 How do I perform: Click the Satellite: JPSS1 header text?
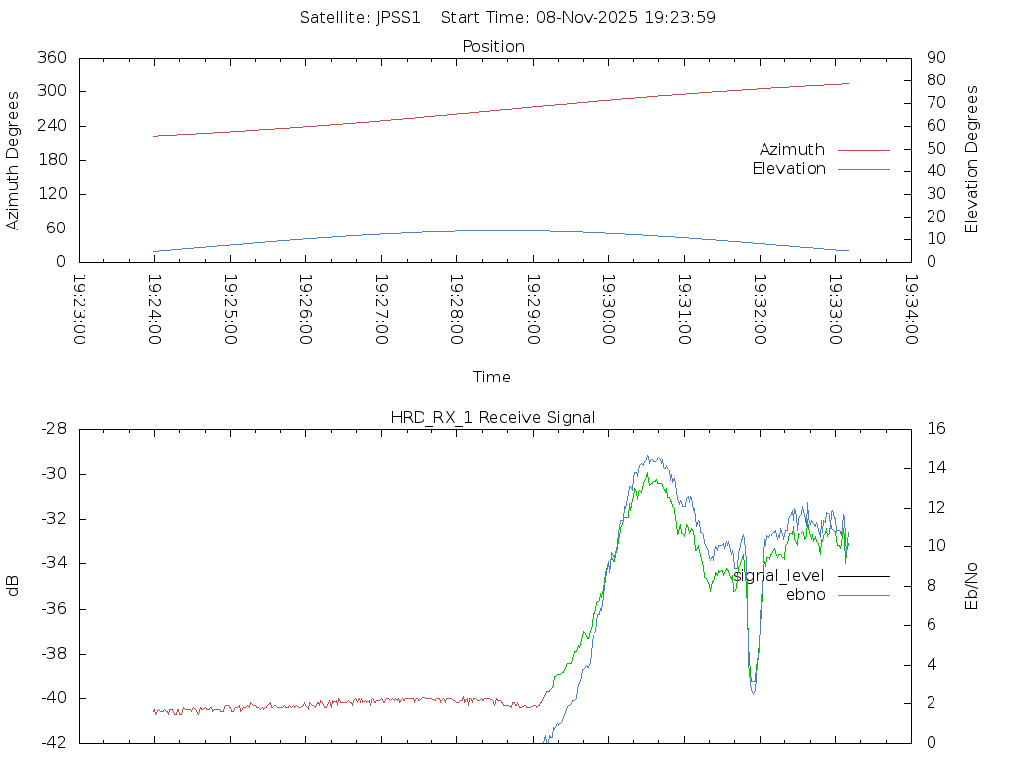click(x=367, y=18)
